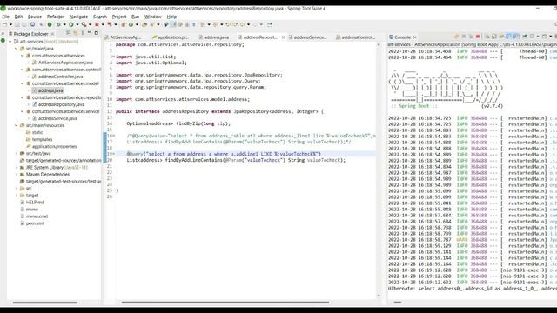The width and height of the screenshot is (557, 313).
Task: Click the blue monitor terminal toolbar icon
Action: tap(32, 24)
